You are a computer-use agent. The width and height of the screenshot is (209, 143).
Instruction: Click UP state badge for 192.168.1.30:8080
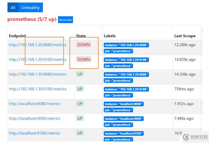(x=80, y=74)
